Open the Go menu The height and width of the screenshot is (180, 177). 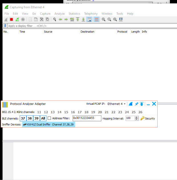[34, 14]
